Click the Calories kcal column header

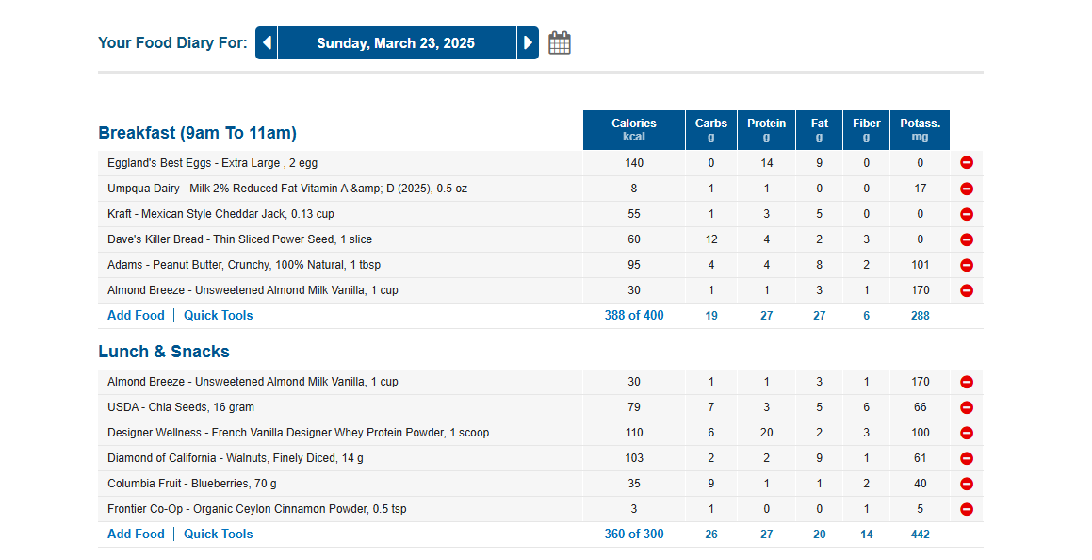[x=634, y=129]
